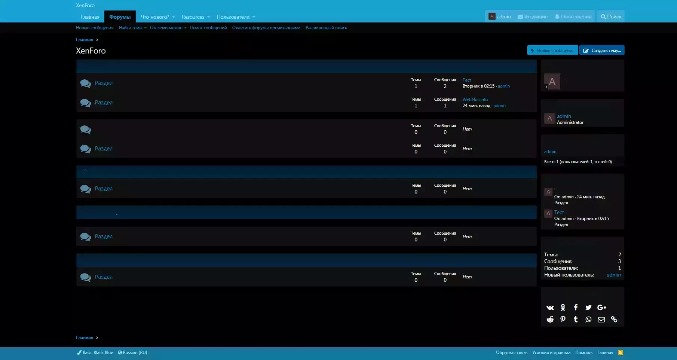The height and width of the screenshot is (360, 677).
Task: Expand the Что нового? dropdown arrow
Action: click(174, 17)
